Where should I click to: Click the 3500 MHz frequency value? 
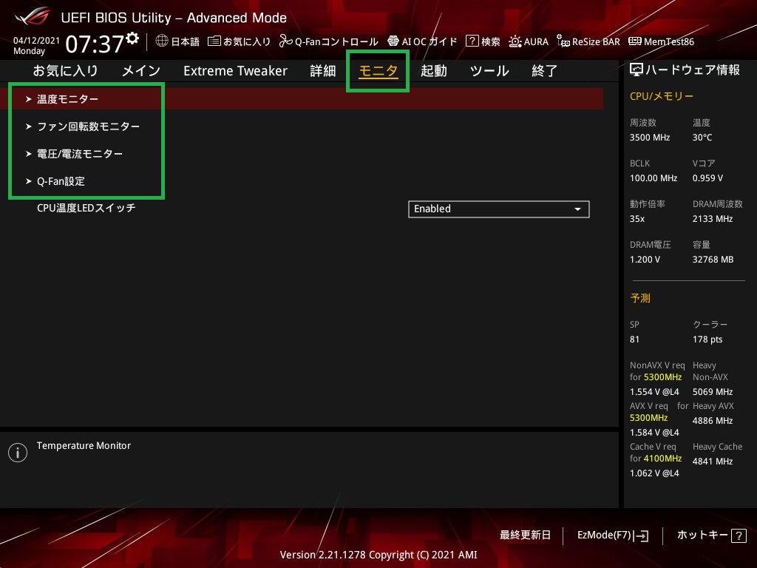649,138
